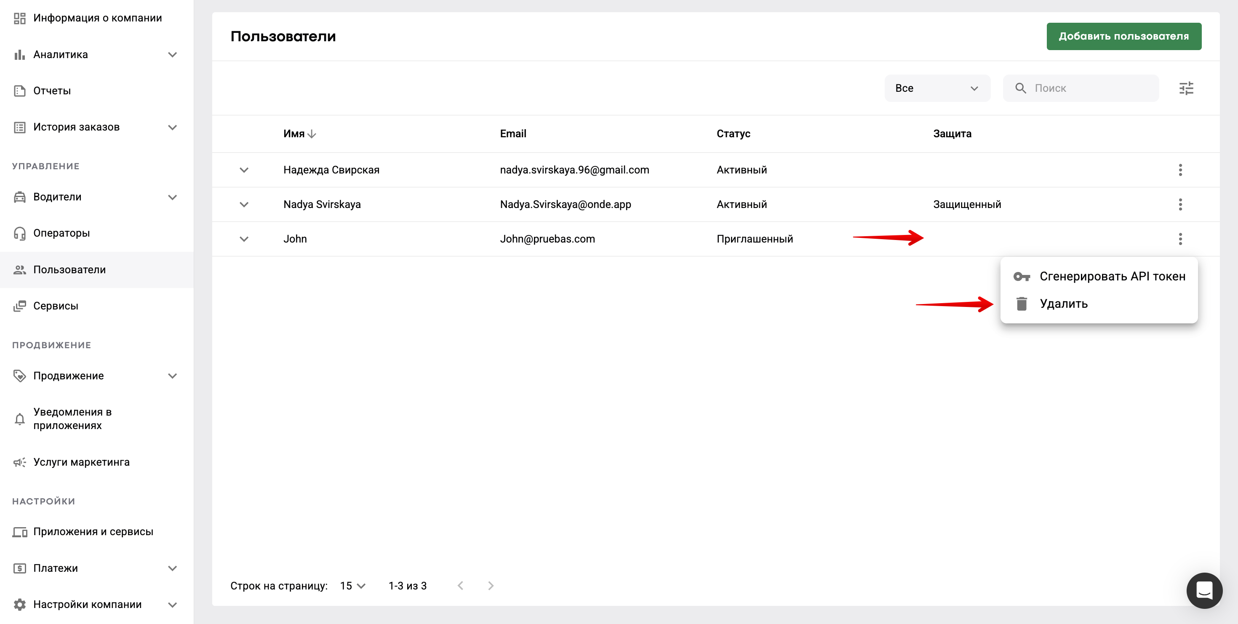Viewport: 1238px width, 624px height.
Task: Click the Операторы headset icon
Action: (x=20, y=233)
